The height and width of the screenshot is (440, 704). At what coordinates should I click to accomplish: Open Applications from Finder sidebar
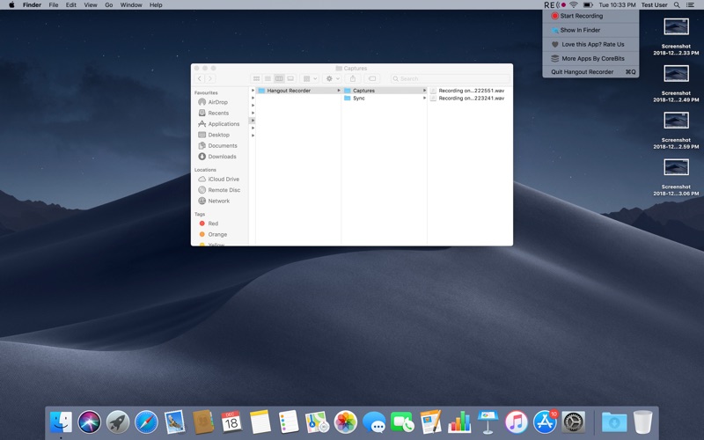click(x=219, y=124)
